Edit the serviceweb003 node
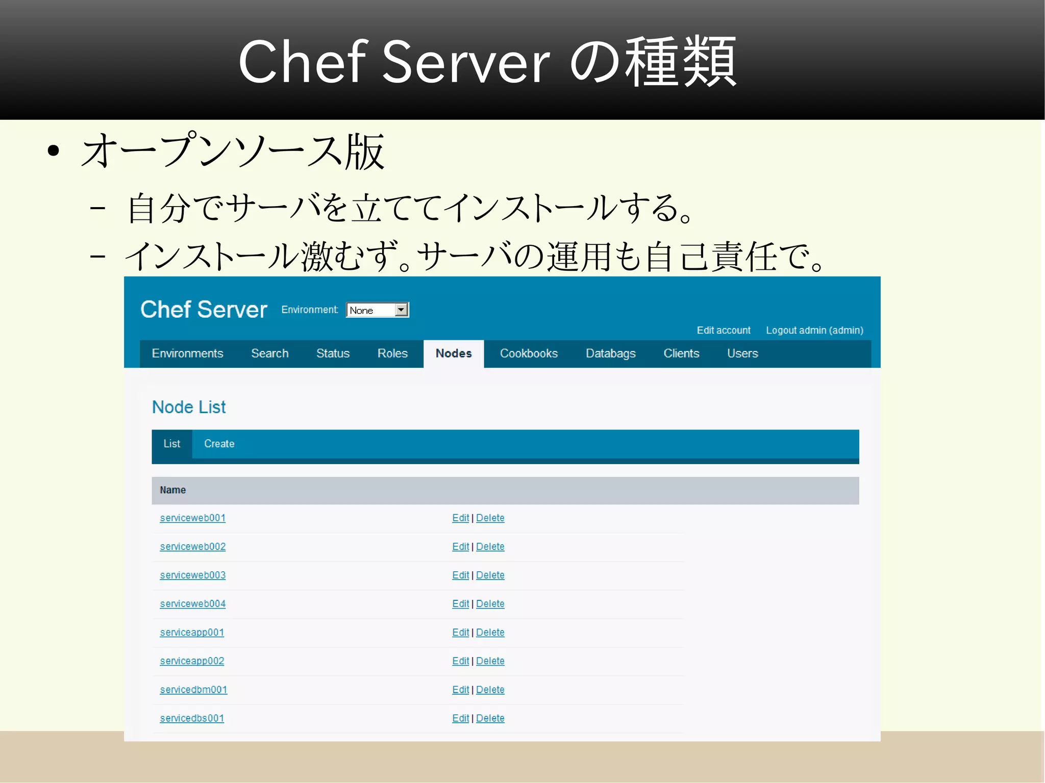The image size is (1045, 783). click(460, 575)
